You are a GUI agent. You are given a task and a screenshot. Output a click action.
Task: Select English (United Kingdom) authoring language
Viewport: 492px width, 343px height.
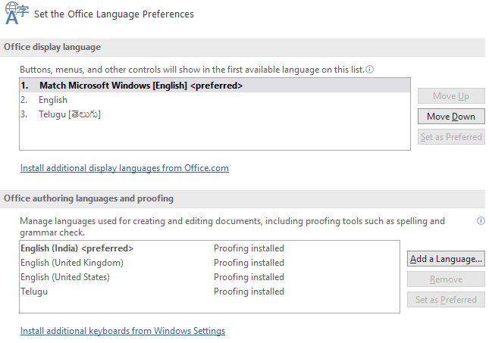click(72, 263)
